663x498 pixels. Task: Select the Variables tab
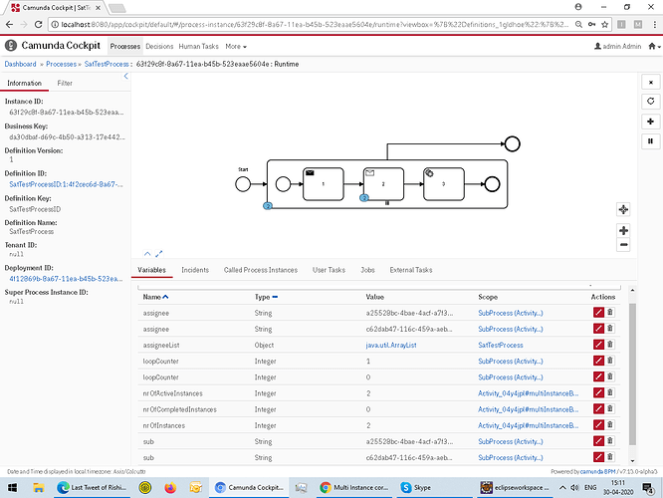[x=151, y=270]
